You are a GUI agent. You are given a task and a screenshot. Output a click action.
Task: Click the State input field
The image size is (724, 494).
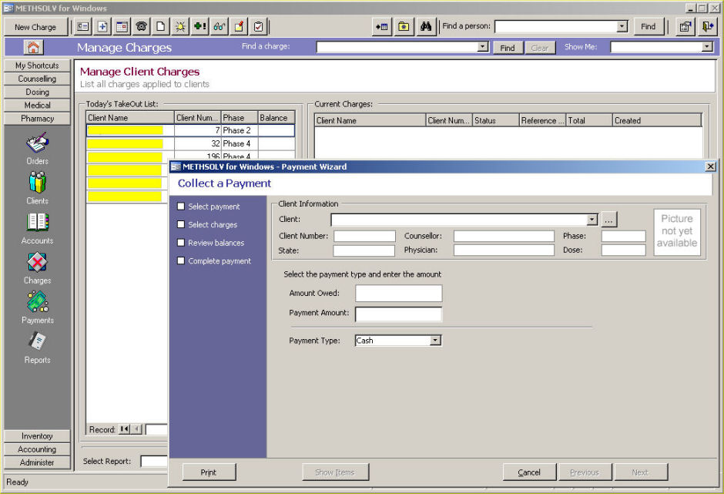(x=364, y=250)
